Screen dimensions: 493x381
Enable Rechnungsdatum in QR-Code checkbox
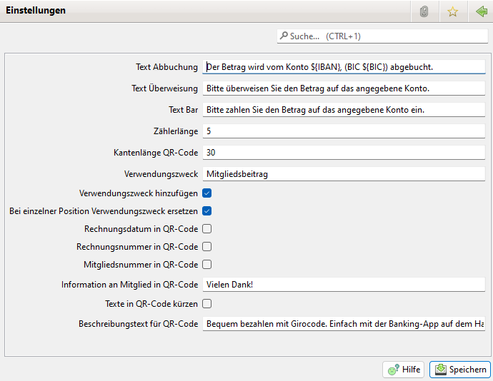206,229
